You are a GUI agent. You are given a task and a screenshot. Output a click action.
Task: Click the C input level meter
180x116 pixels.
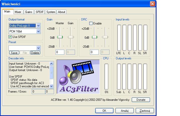point(129,38)
